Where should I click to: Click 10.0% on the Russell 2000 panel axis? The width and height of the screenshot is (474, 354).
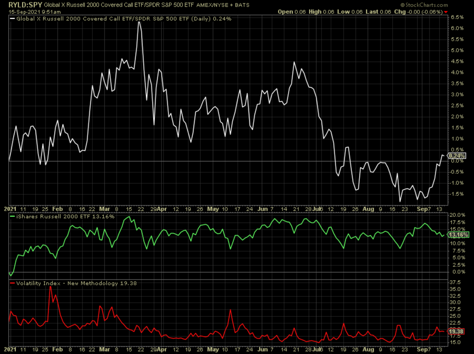[x=458, y=243]
